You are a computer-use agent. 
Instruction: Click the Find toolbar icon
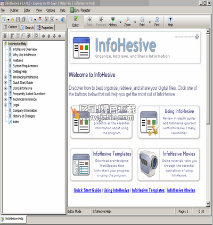pyautogui.click(x=157, y=19)
